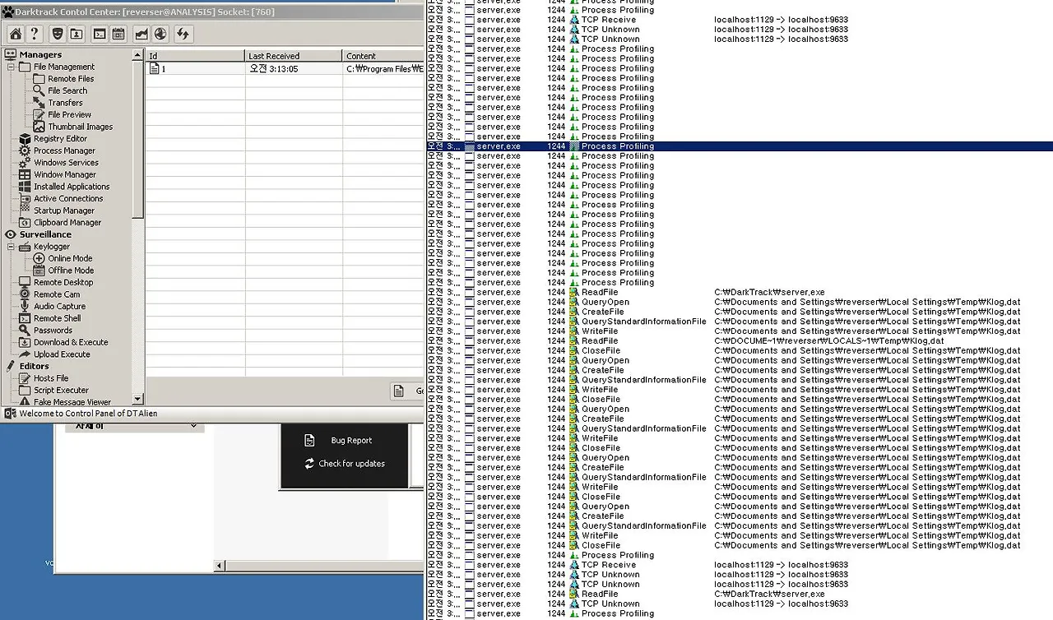Select File Preview in the sidebar
1053x620 pixels.
(69, 115)
